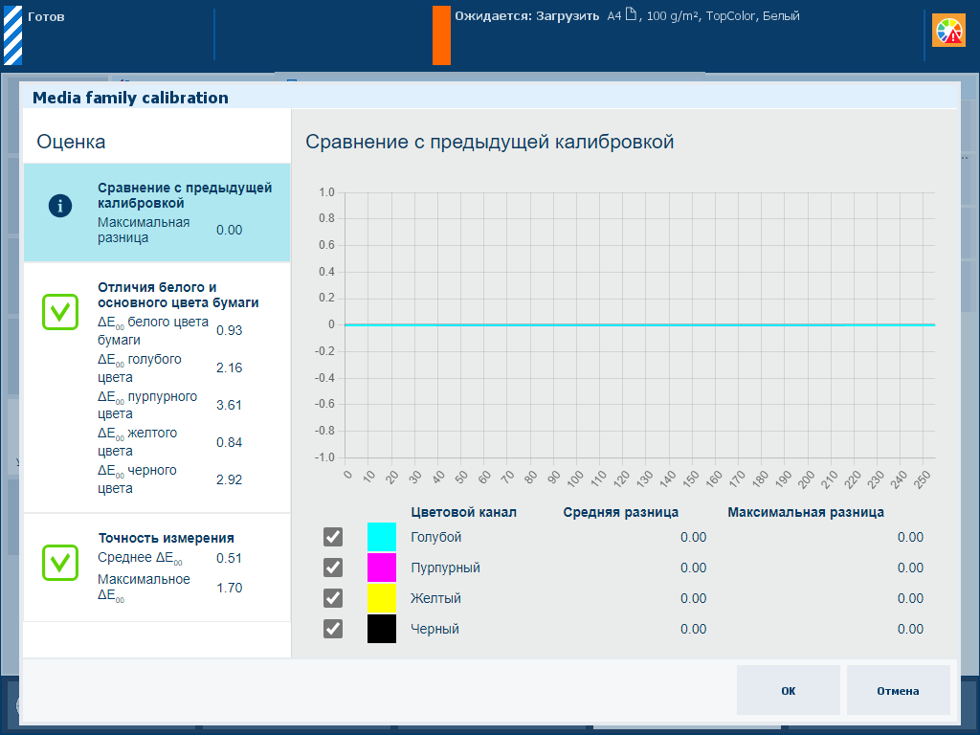Click the orange pending job indicator
The height and width of the screenshot is (735, 980).
(441, 35)
